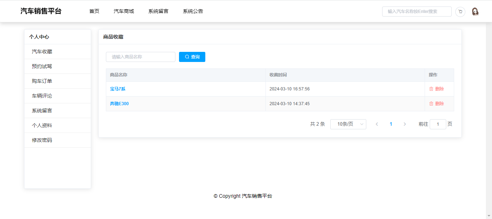
Task: Open the shopping cart icon
Action: pyautogui.click(x=460, y=12)
